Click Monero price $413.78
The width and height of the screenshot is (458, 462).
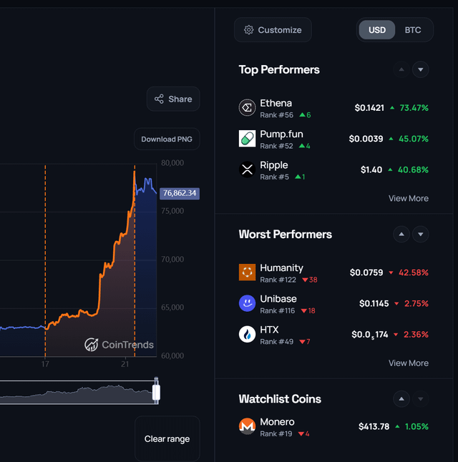click(374, 427)
